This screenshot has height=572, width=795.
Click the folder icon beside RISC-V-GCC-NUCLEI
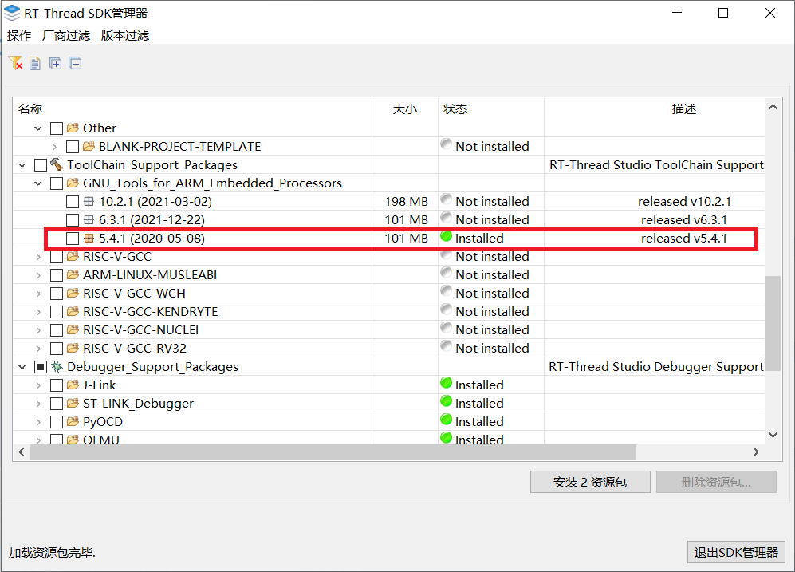(73, 329)
